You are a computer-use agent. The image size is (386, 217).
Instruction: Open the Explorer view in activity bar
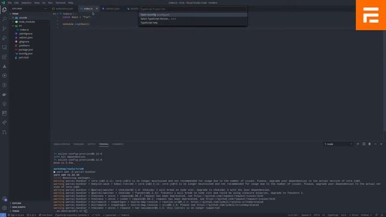point(4,10)
